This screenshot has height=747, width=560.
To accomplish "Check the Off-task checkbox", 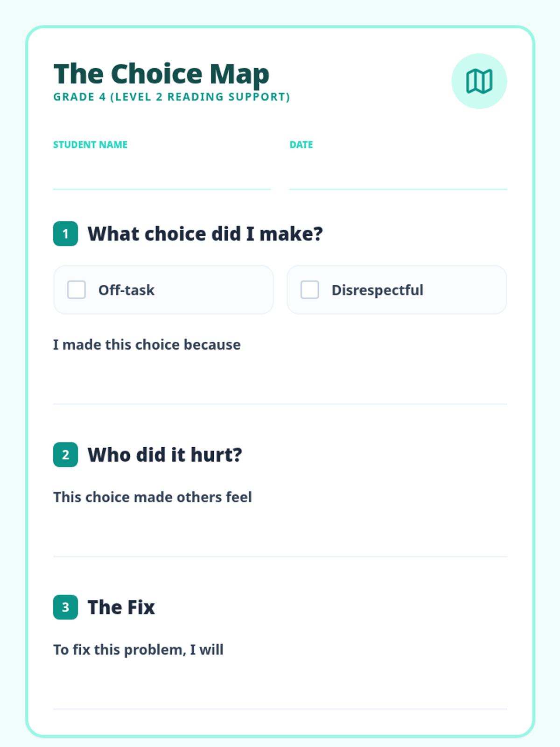I will click(x=77, y=289).
